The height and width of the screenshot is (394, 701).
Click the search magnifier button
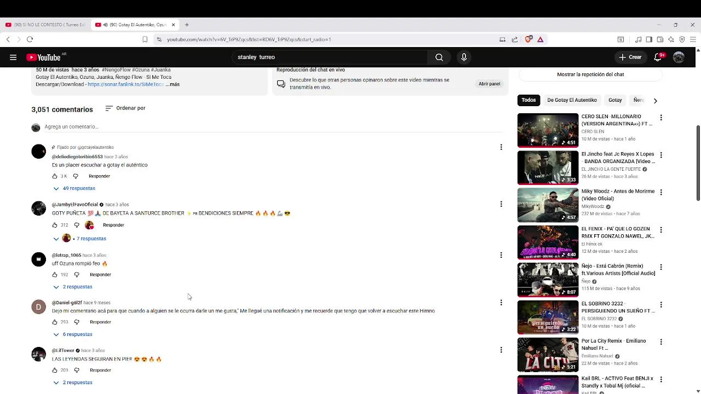click(439, 57)
